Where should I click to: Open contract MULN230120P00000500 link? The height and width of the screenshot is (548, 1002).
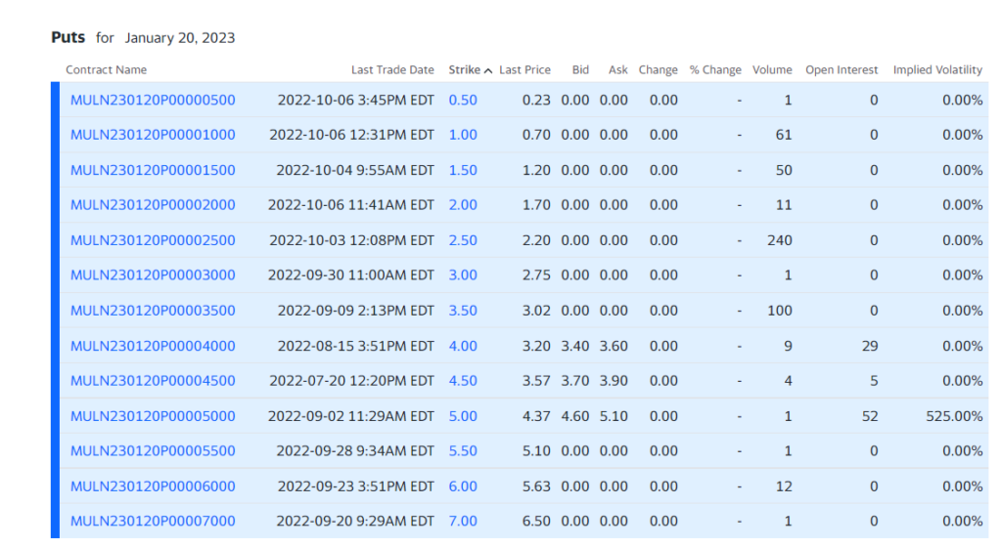tap(153, 100)
